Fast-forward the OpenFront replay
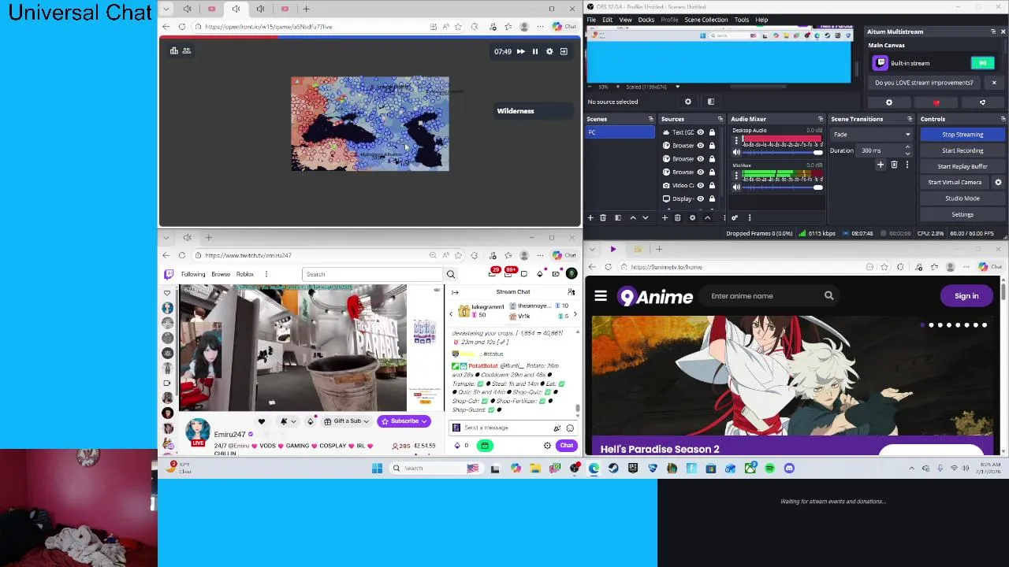This screenshot has width=1009, height=567. coord(520,51)
